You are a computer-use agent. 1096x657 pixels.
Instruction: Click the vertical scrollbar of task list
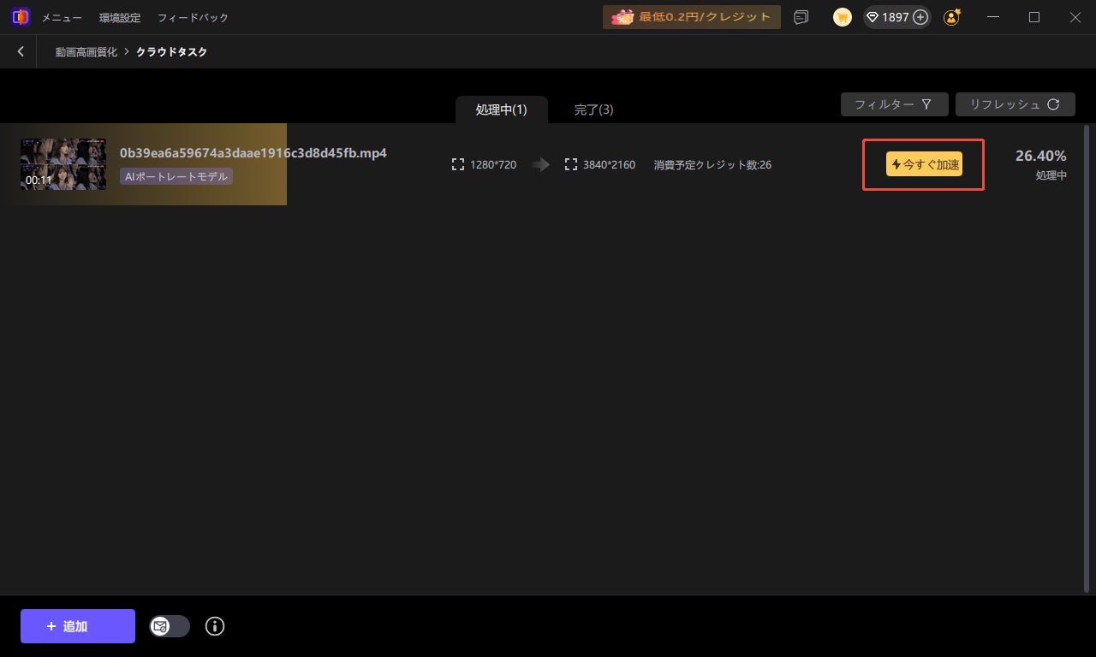(1087, 358)
